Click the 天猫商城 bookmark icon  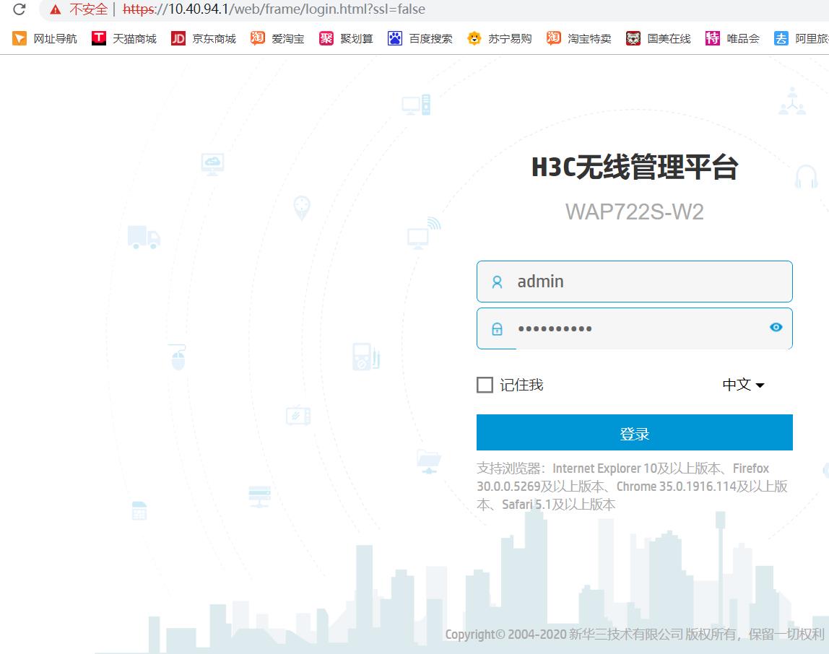[x=98, y=38]
